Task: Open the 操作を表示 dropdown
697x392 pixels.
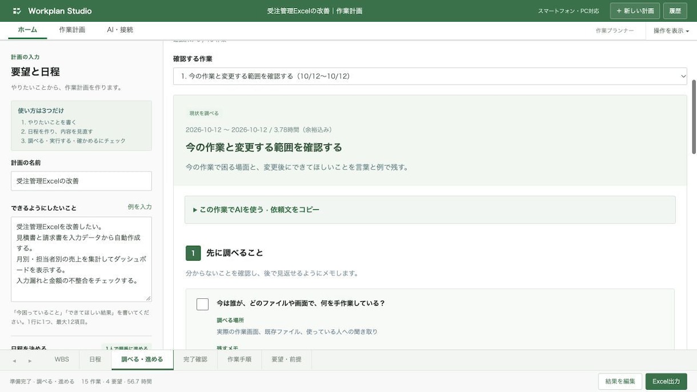Action: (671, 31)
